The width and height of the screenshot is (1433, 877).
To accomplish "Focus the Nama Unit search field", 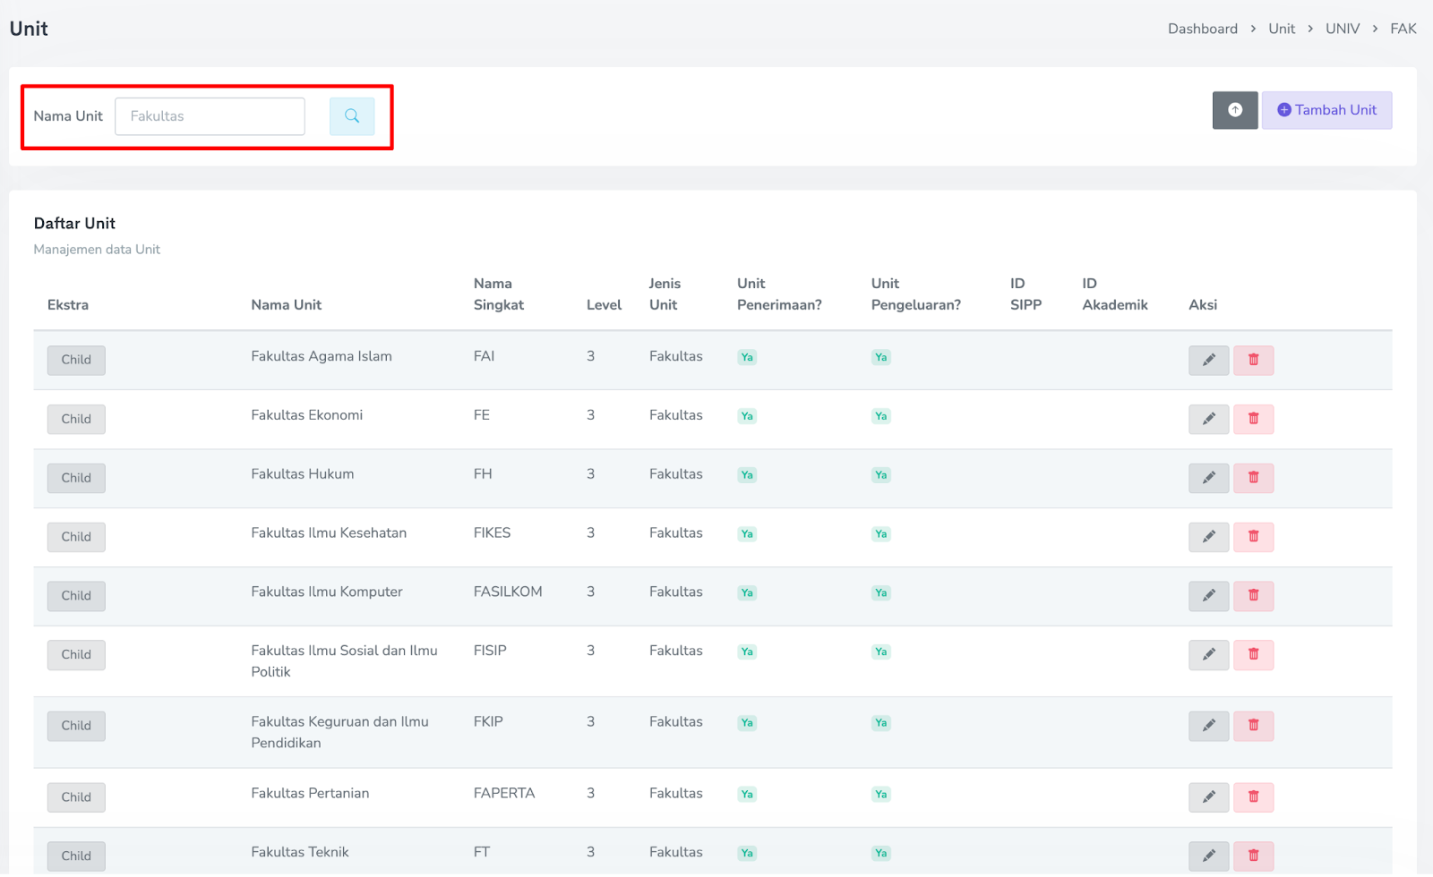I will tap(210, 116).
